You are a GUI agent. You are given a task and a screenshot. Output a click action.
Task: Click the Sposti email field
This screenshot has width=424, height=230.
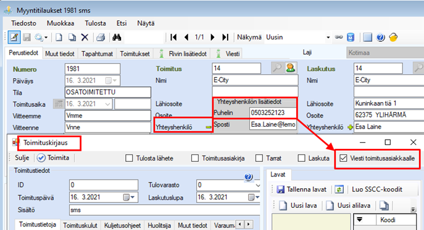point(273,125)
